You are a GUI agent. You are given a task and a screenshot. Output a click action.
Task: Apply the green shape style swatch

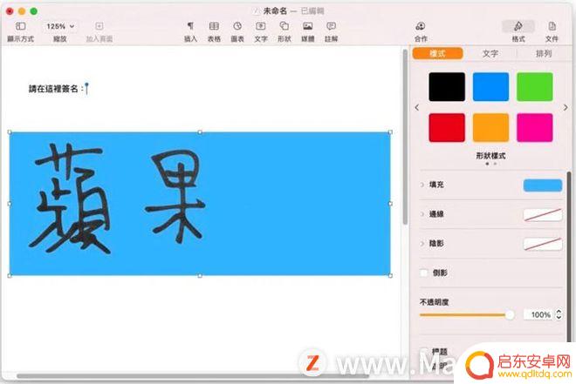[x=534, y=87]
